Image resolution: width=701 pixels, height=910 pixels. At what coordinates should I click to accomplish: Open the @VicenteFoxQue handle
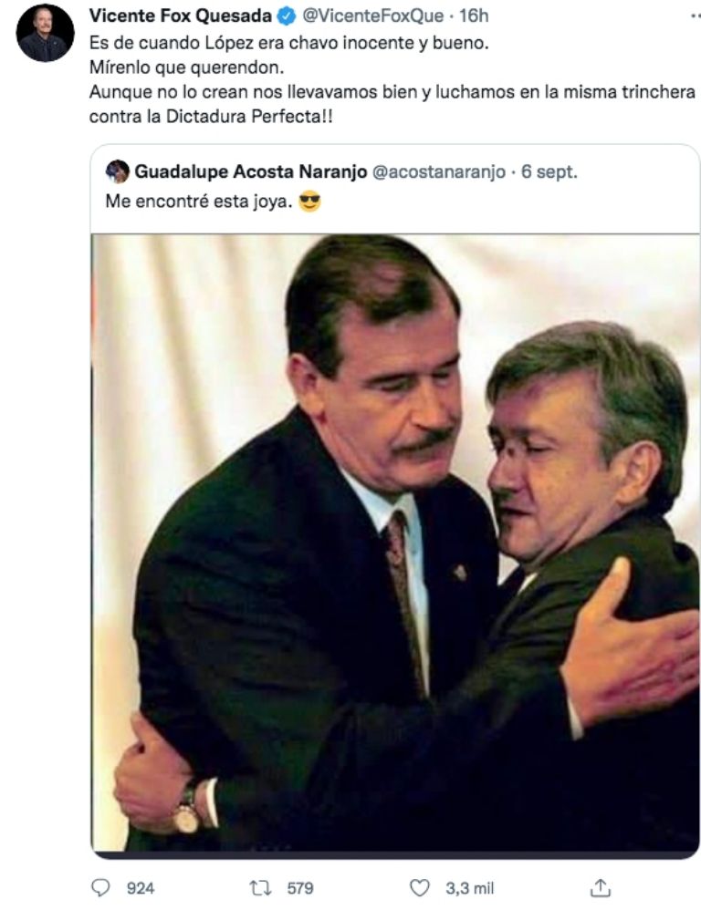[372, 16]
